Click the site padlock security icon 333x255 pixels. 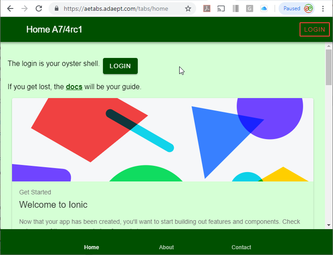(56, 8)
